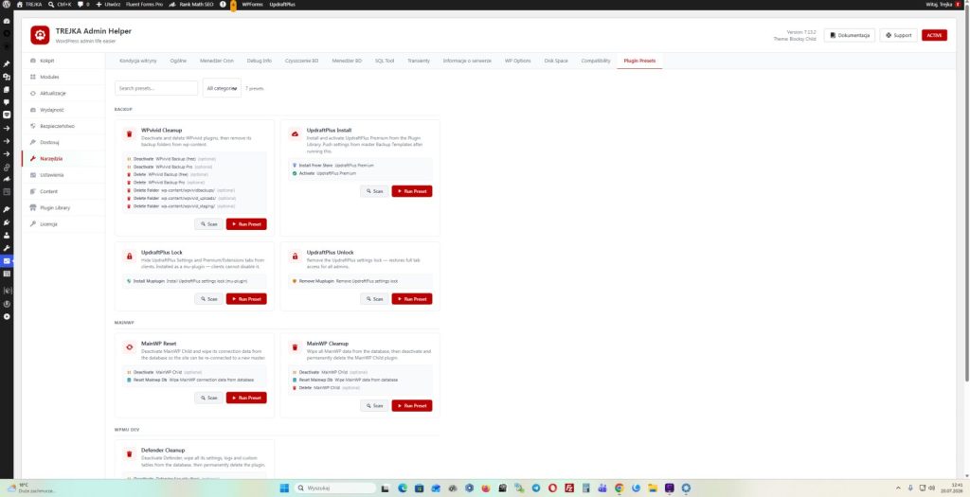Open Plugin Library in helper sidebar
The height and width of the screenshot is (497, 970).
tap(63, 207)
